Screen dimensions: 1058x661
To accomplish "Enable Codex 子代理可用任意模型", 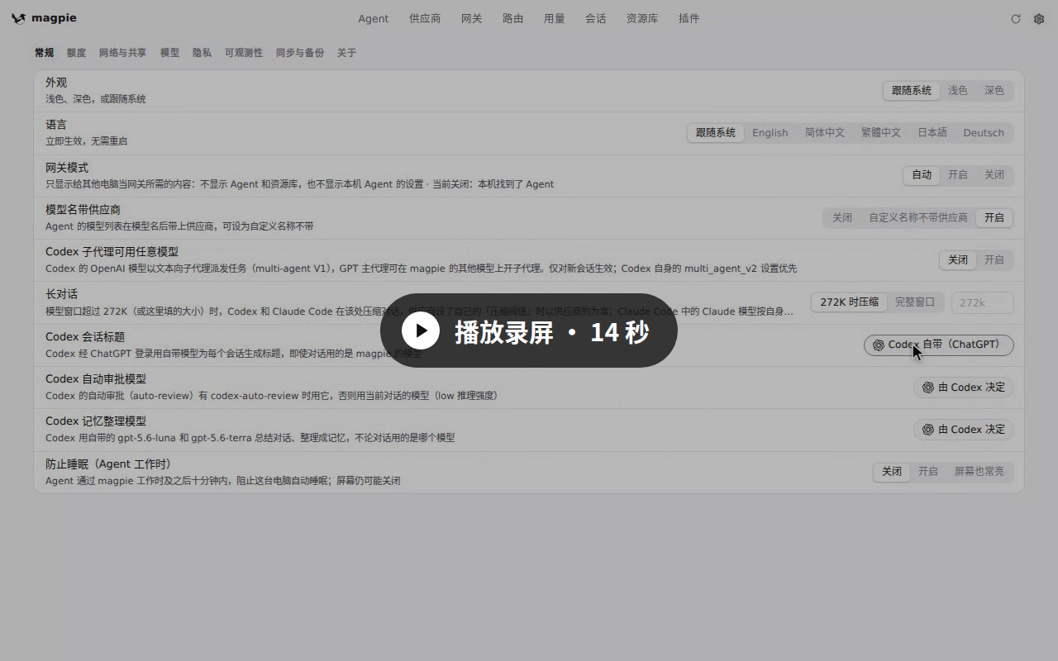I will 994,259.
